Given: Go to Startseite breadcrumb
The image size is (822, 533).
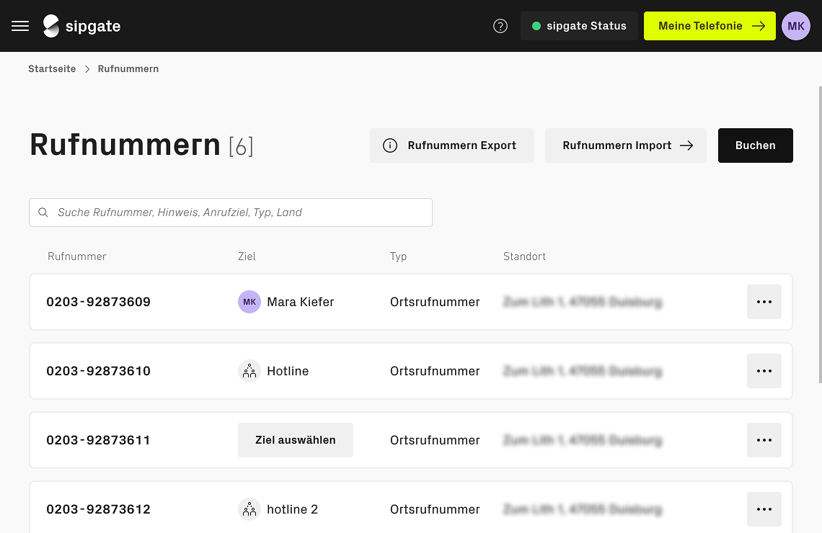Looking at the screenshot, I should point(52,69).
